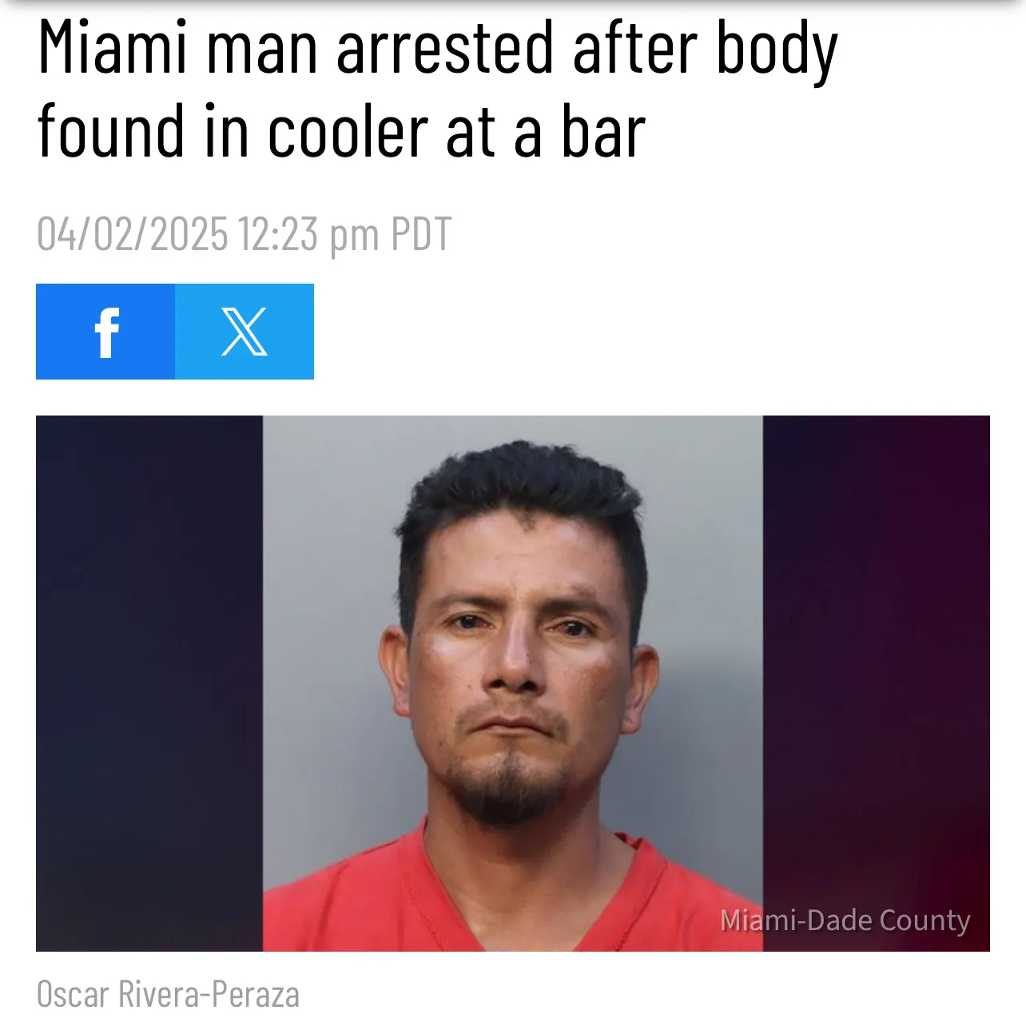Click the '12:23 pm PDT' timestamp
1026x1026 pixels.
[x=344, y=234]
